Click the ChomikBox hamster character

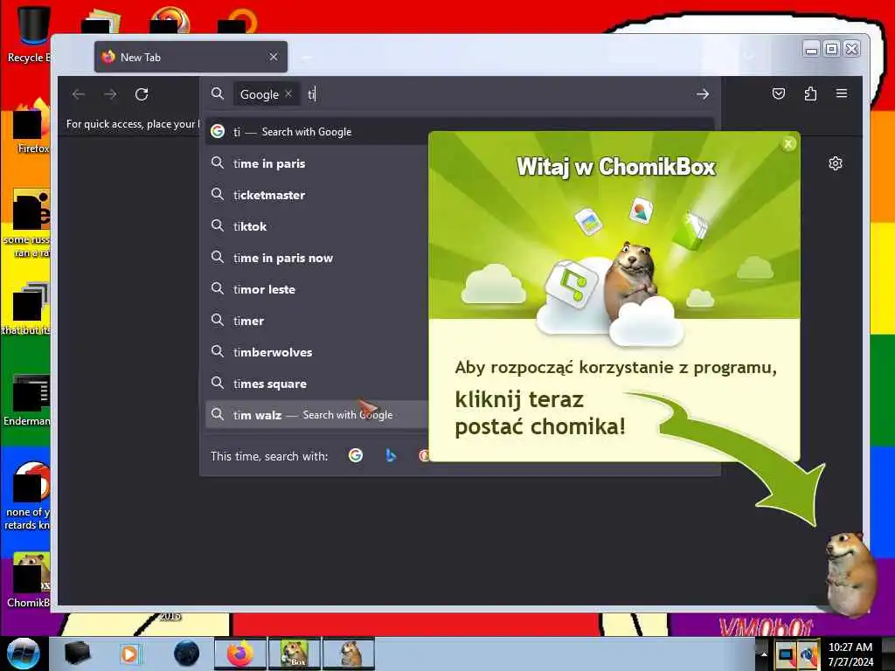tap(850, 573)
